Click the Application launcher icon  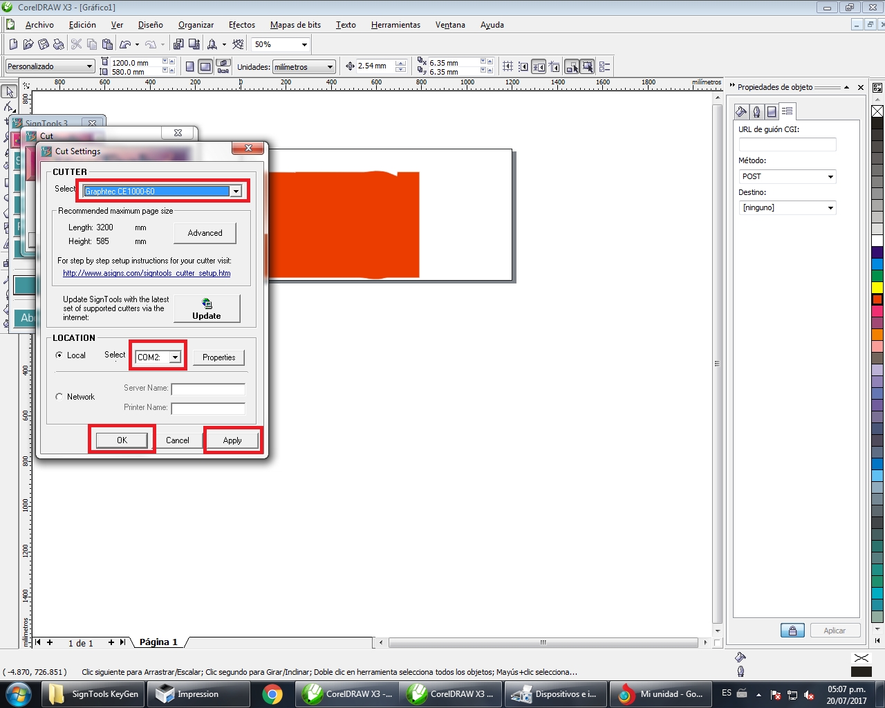click(212, 44)
